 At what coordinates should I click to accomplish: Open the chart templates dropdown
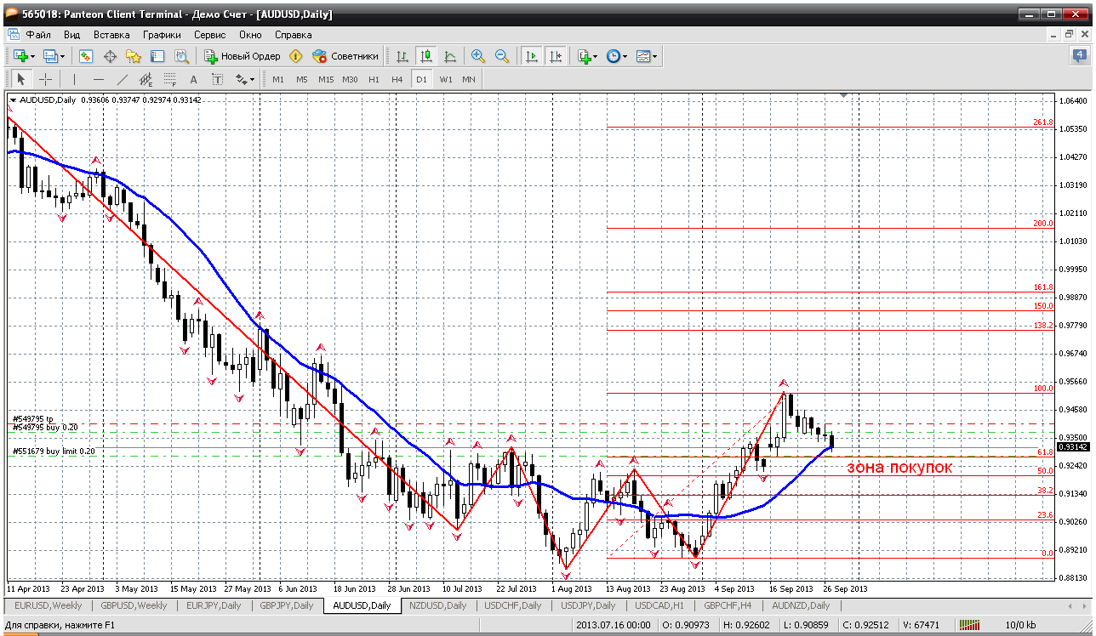[654, 57]
